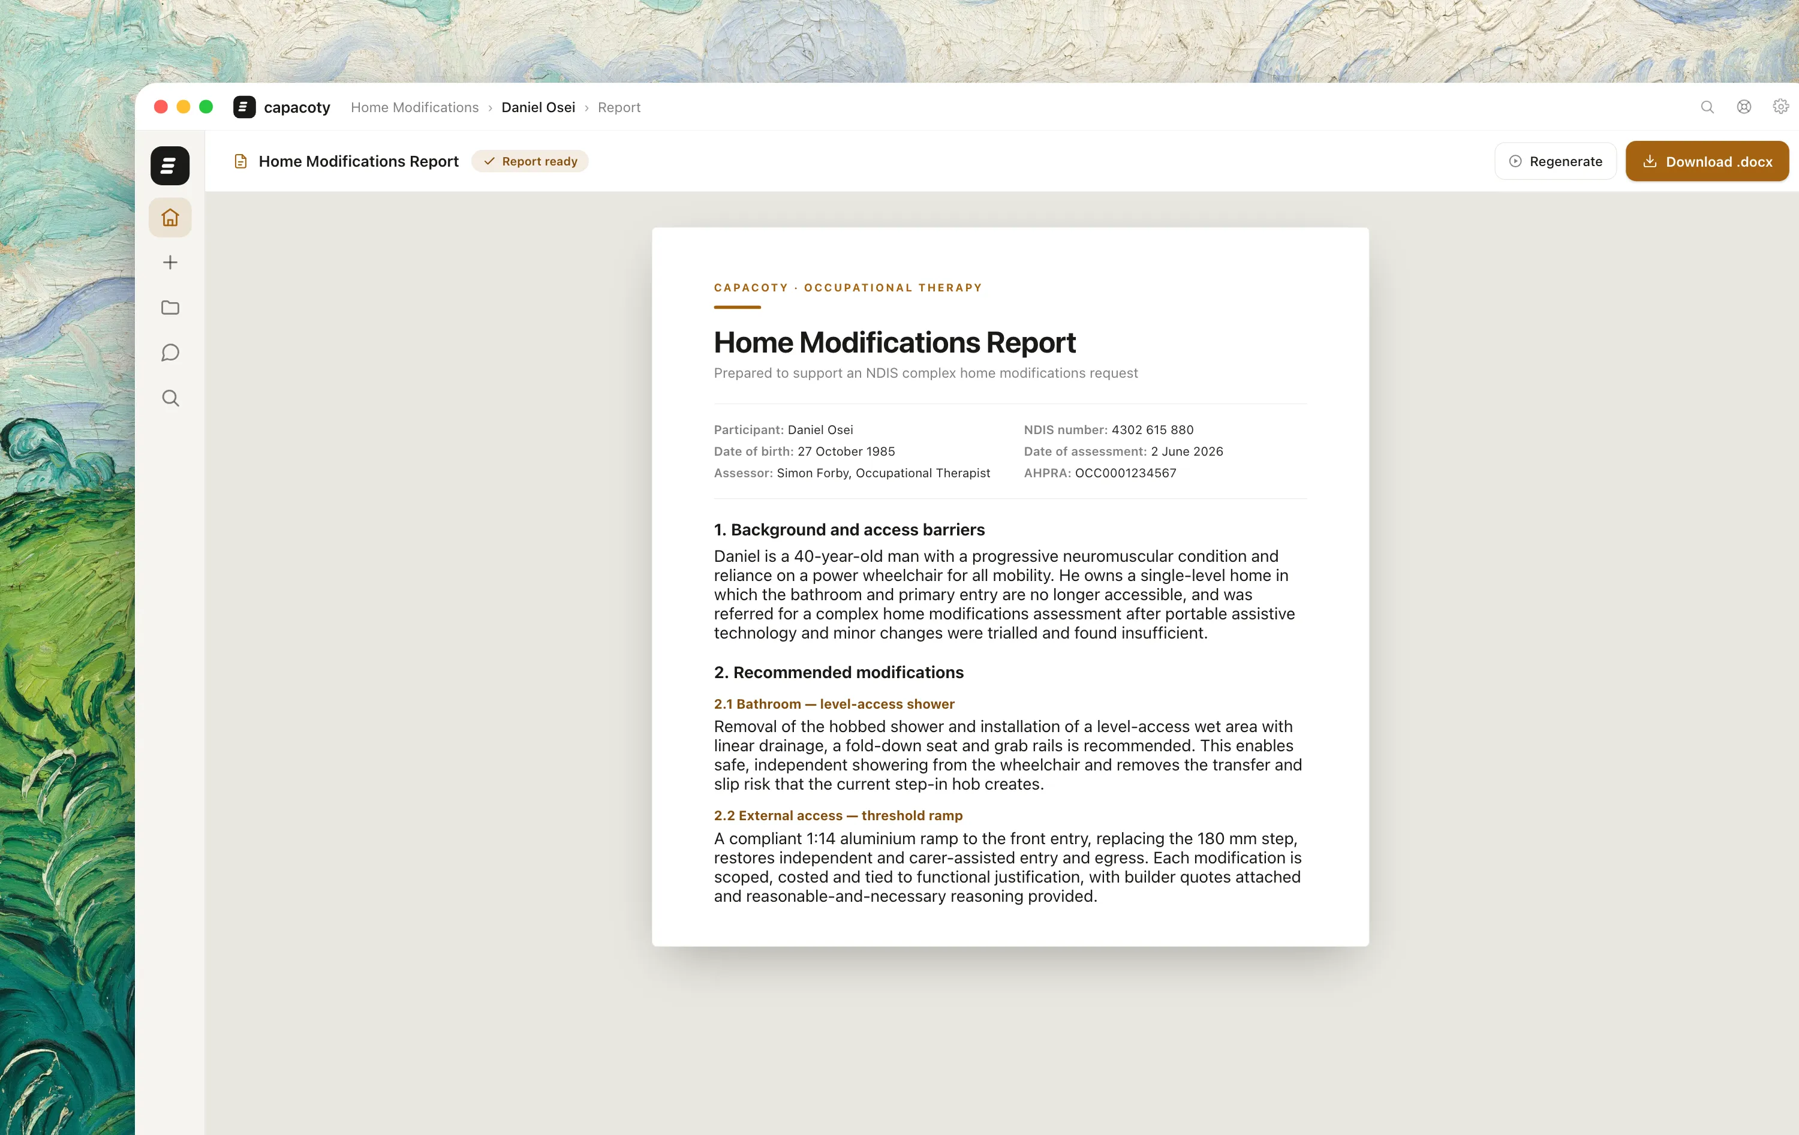Click the Assessor Simon Forby line
This screenshot has height=1135, width=1799.
click(x=852, y=473)
